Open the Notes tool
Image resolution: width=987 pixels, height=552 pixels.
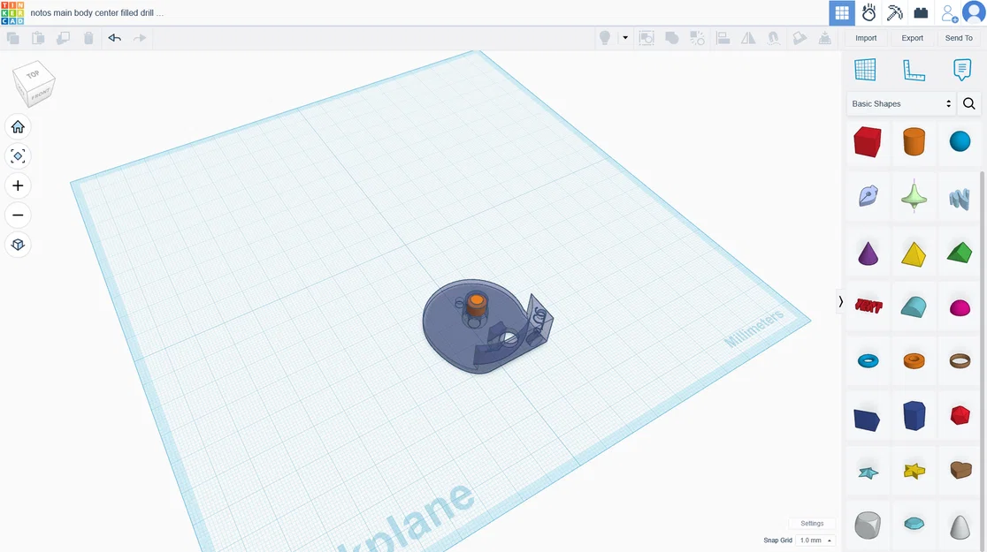[x=962, y=70]
